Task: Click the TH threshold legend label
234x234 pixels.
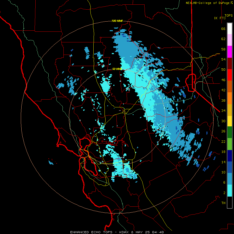Action: point(223,203)
